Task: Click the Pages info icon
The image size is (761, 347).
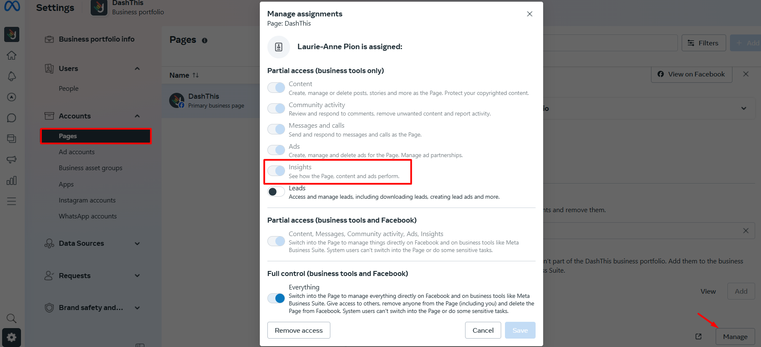Action: [x=204, y=41]
